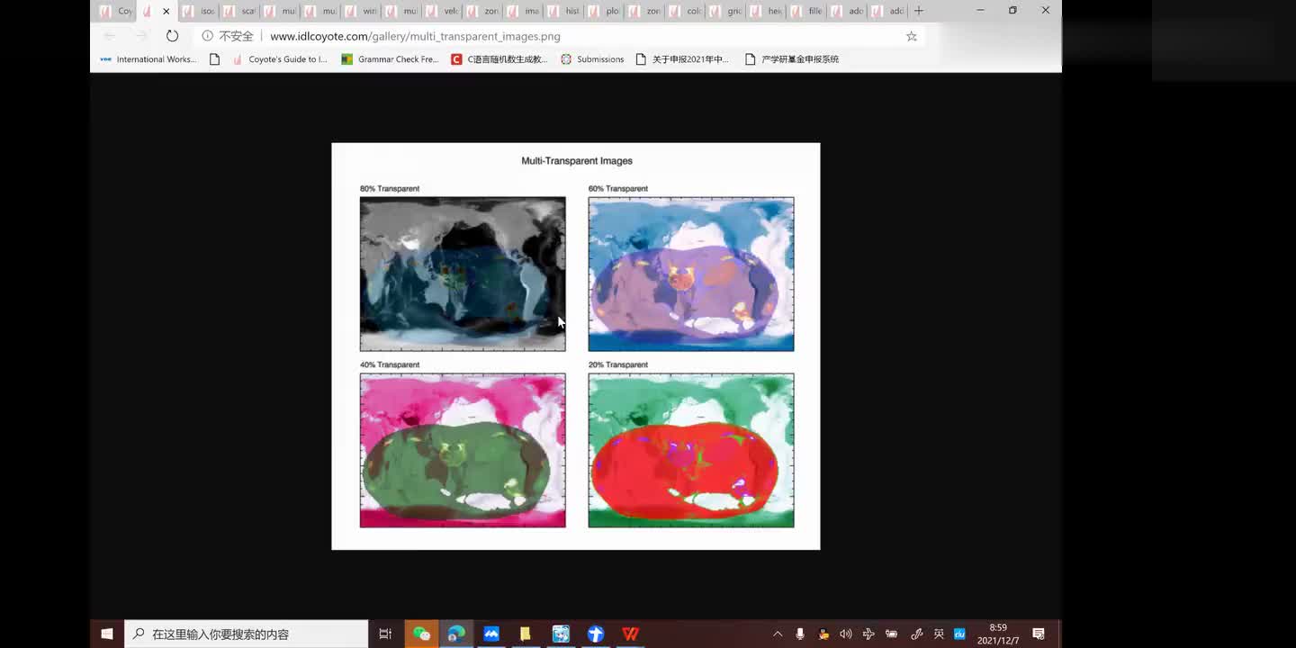Viewport: 1296px width, 648px height.
Task: Open a new browser tab
Action: tap(918, 11)
